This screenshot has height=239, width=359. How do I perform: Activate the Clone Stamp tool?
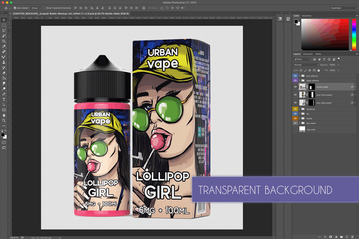coord(4,62)
